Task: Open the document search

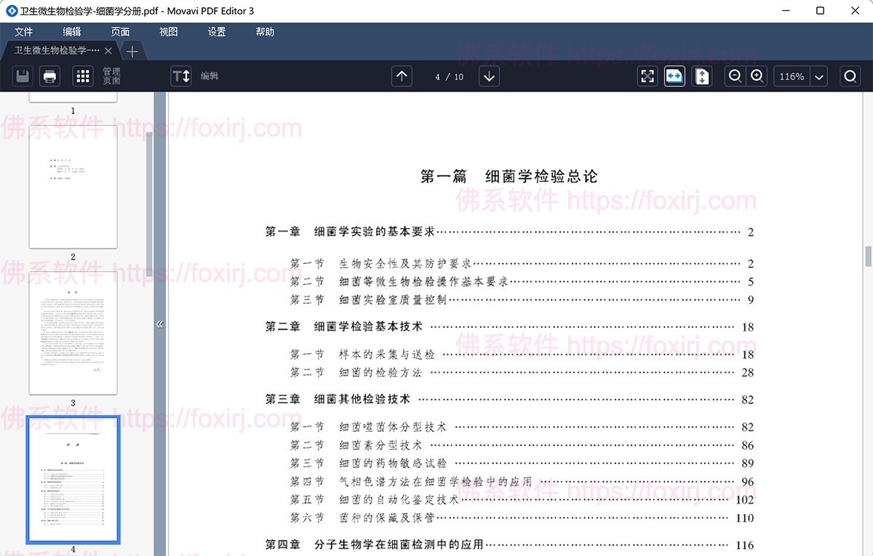Action: [x=849, y=76]
